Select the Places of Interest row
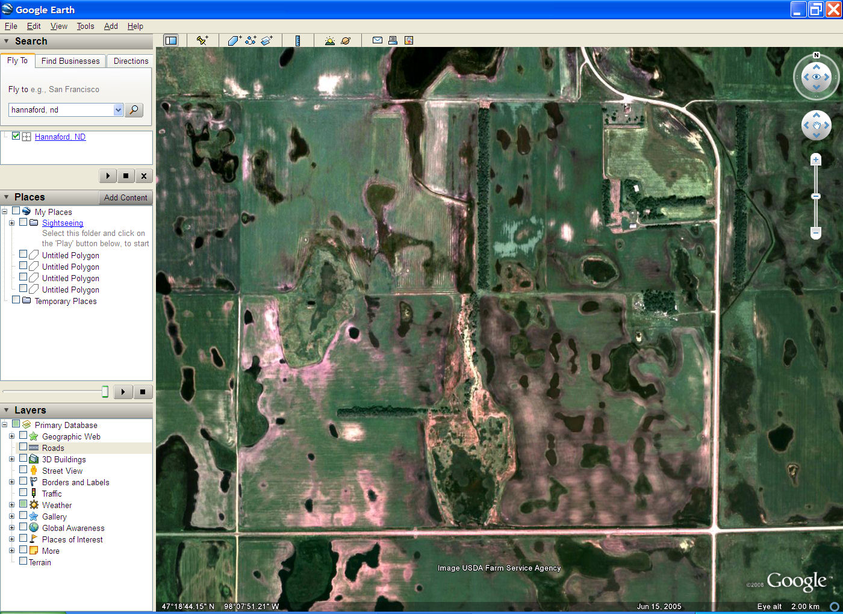The width and height of the screenshot is (843, 614). coord(72,539)
